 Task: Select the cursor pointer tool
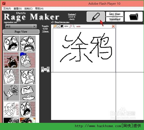point(74,26)
